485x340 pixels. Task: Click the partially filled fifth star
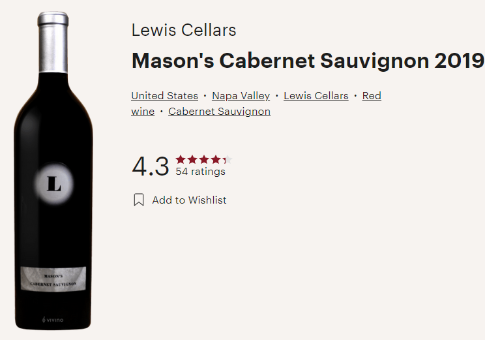pyautogui.click(x=228, y=159)
